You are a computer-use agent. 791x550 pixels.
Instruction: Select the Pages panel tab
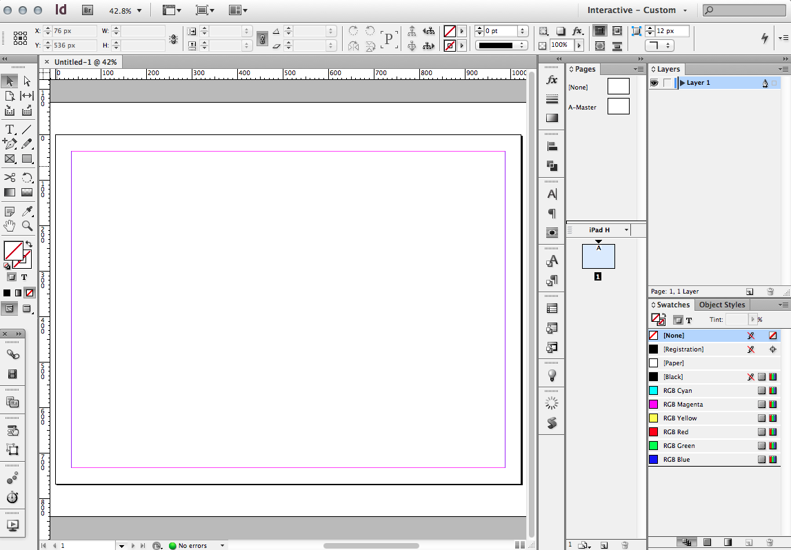(583, 69)
